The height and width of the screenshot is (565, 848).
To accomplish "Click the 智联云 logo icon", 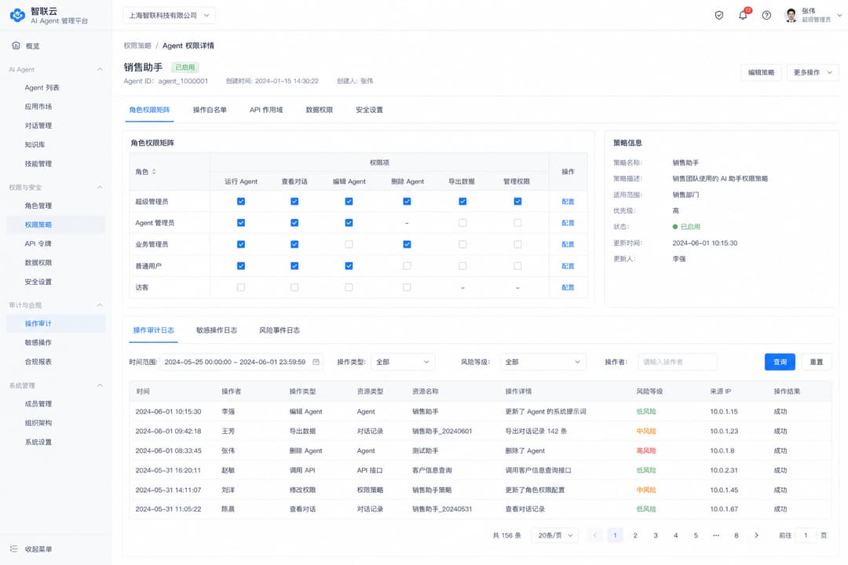I will tap(17, 15).
